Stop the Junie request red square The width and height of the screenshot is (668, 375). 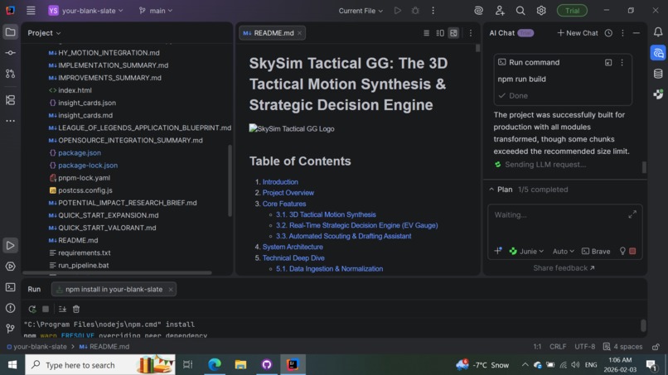point(632,251)
